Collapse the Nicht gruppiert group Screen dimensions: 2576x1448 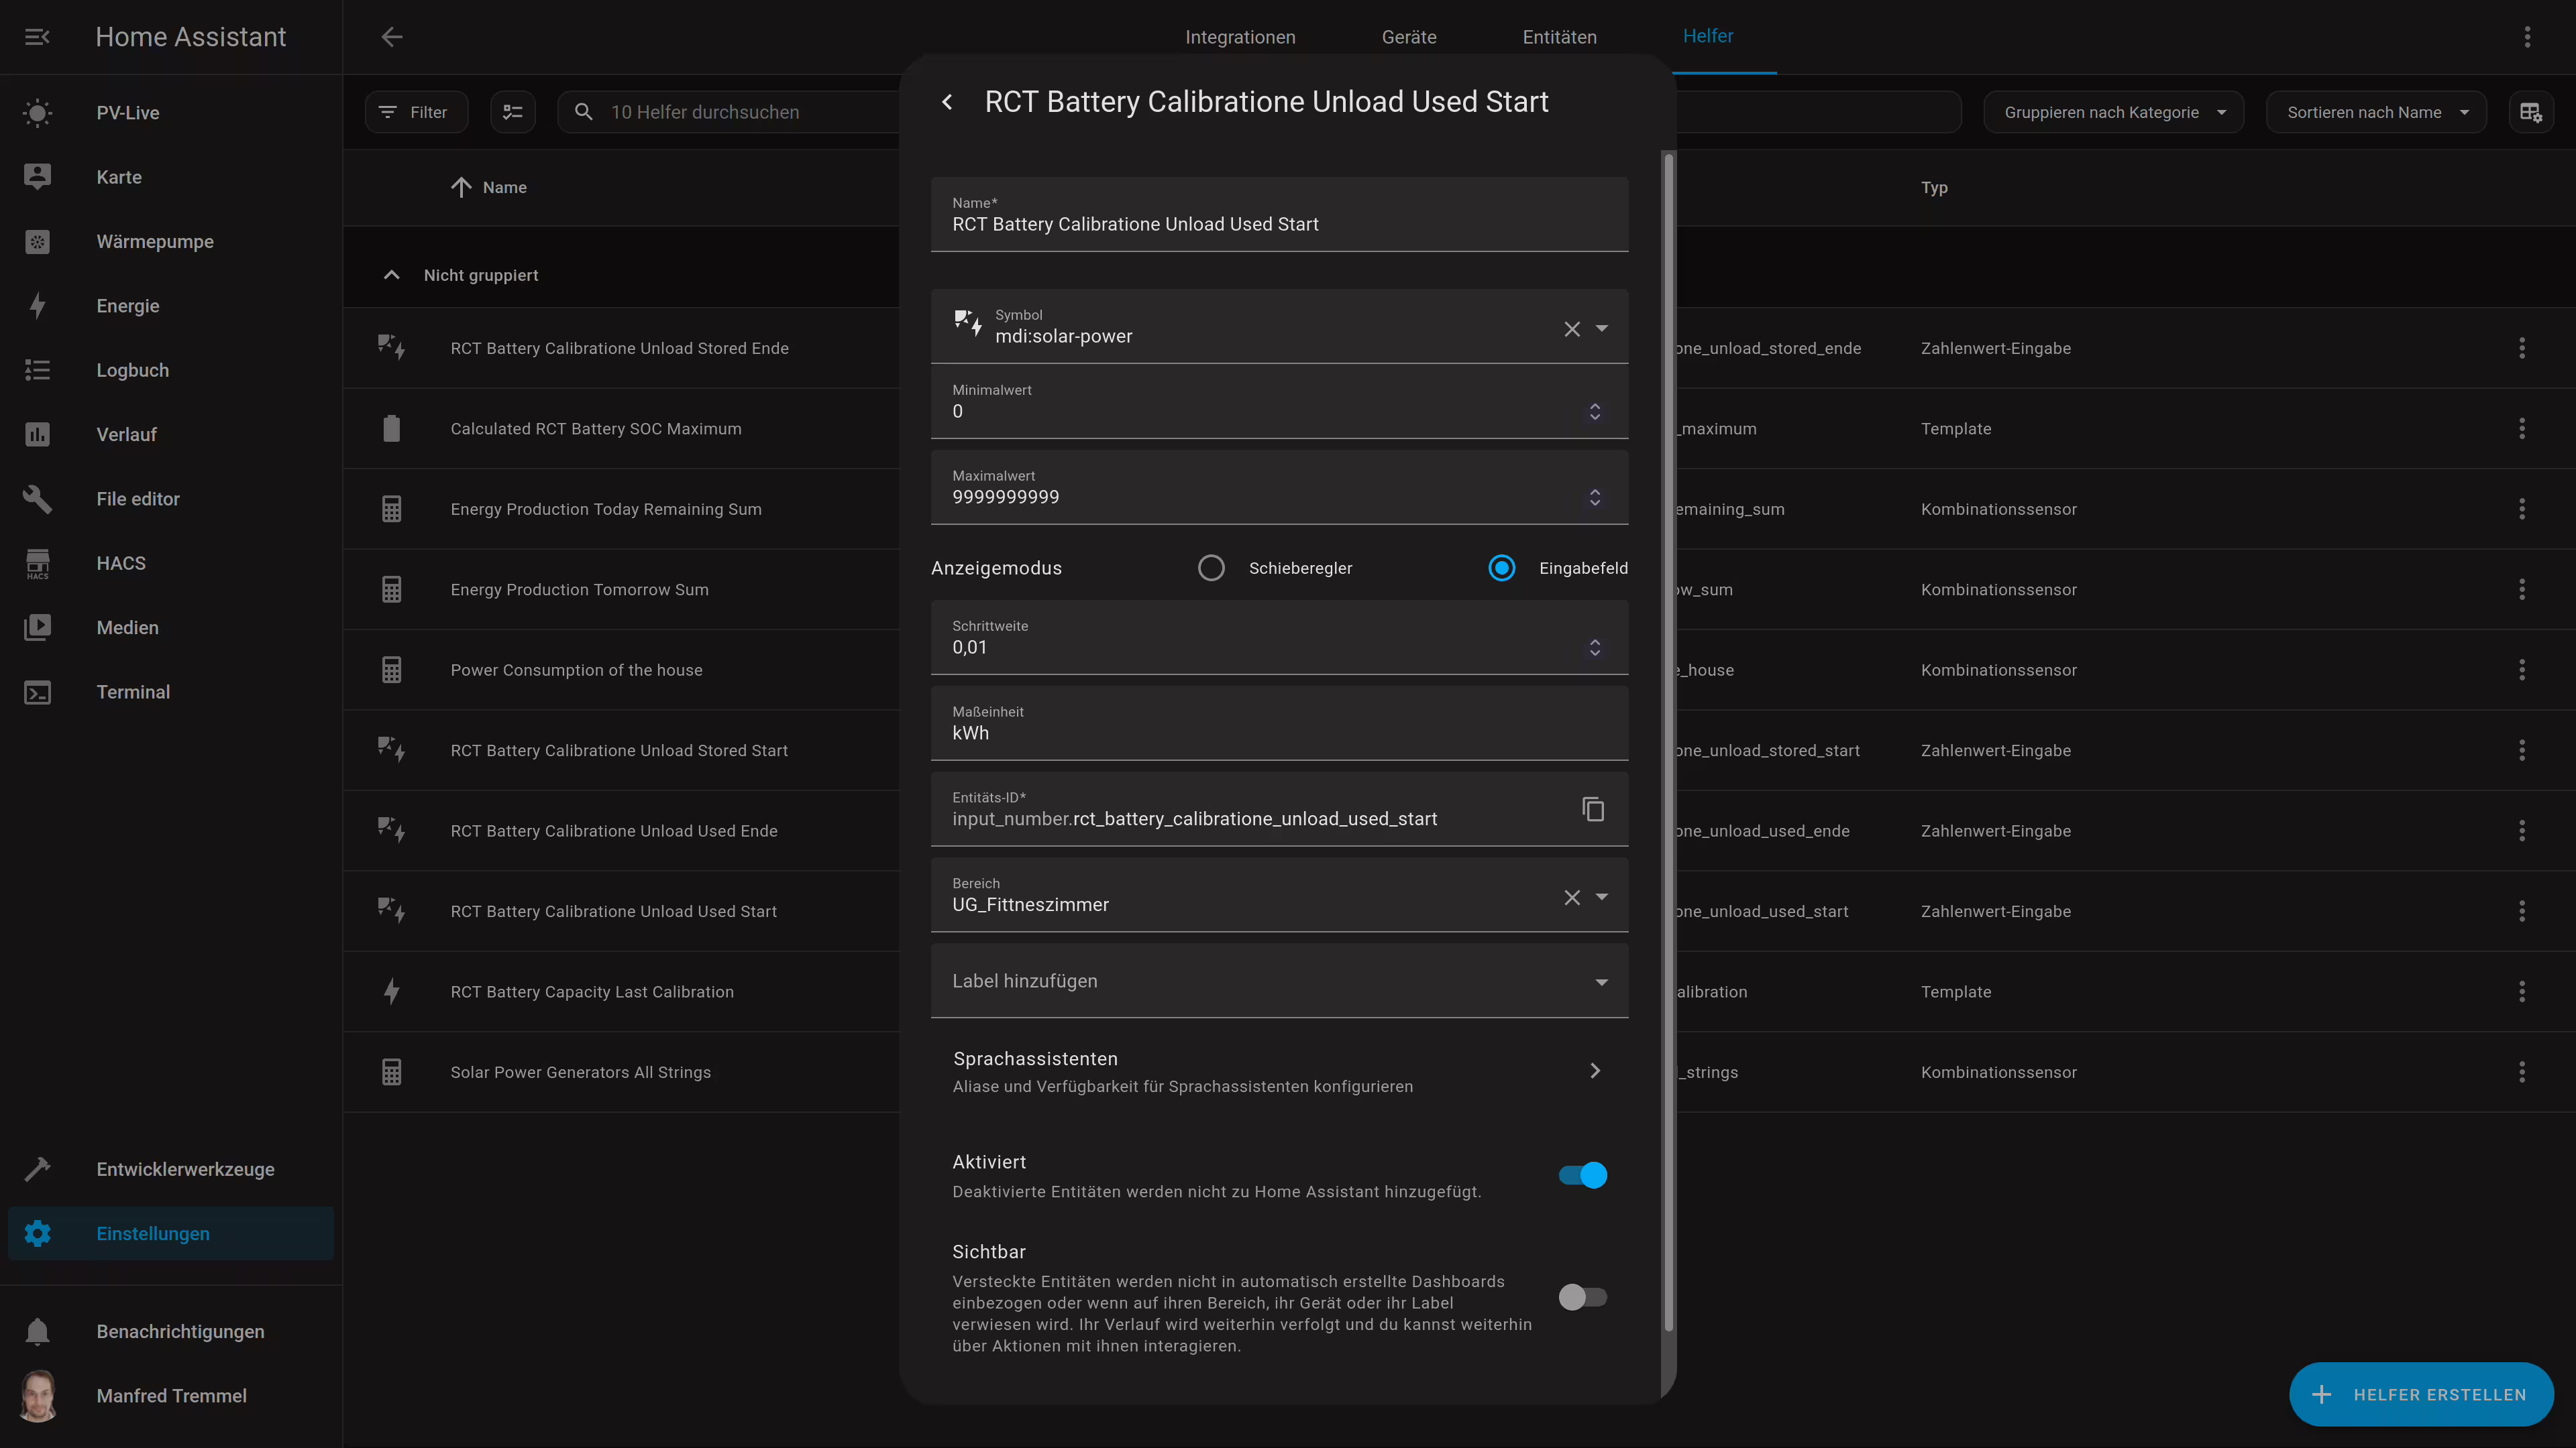click(x=392, y=275)
